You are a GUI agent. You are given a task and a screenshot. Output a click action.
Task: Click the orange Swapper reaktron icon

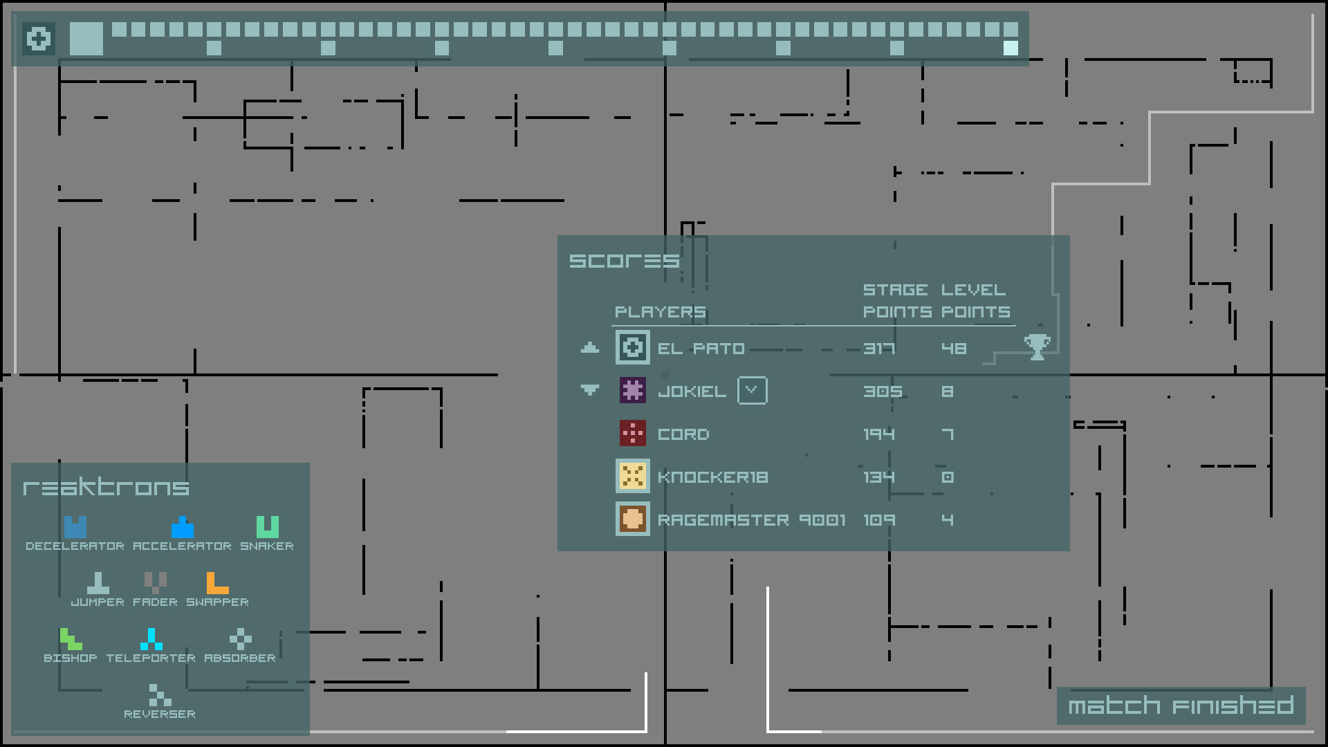218,583
